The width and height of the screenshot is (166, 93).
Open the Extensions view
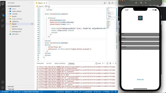click(3, 26)
